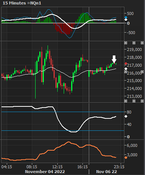Click the '23:15' time axis label
Screen dimensions: 145x175
coord(119,167)
